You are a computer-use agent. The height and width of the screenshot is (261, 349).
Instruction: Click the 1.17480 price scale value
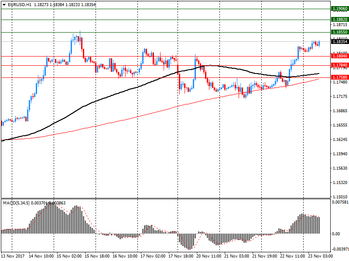click(340, 82)
